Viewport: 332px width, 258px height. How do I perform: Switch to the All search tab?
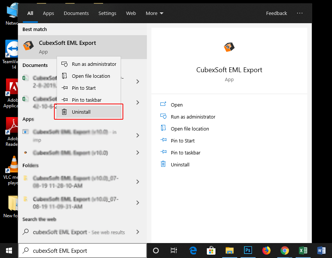30,13
